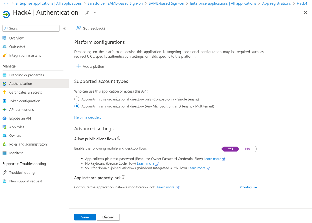Select single tenant account type
The height and width of the screenshot is (223, 312).
[x=77, y=99]
